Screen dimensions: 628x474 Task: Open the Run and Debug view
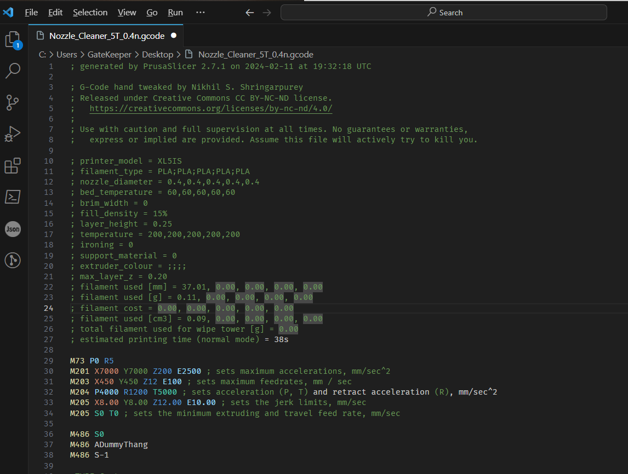tap(13, 134)
